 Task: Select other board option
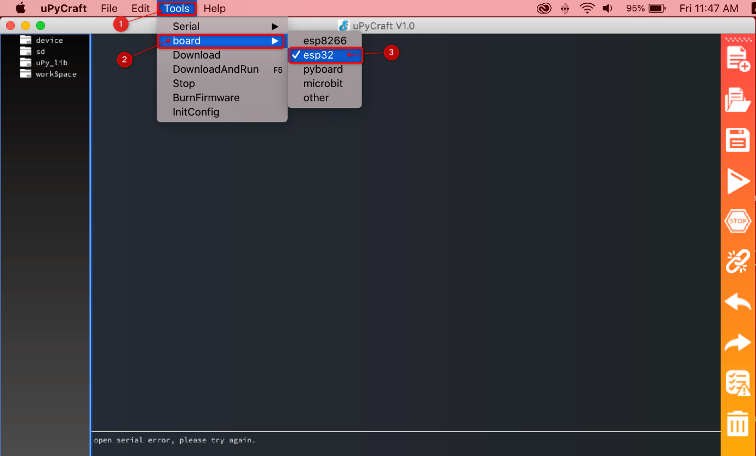pyautogui.click(x=325, y=98)
